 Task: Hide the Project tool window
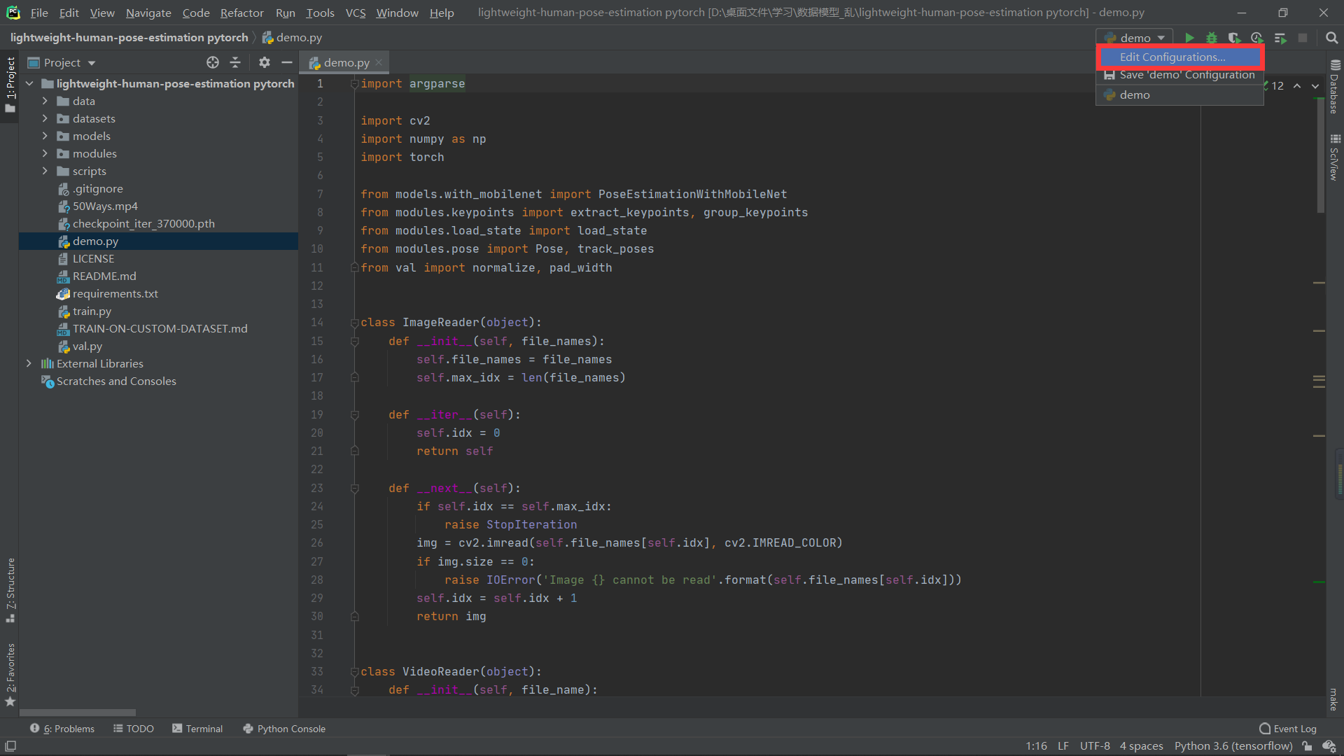click(x=286, y=62)
